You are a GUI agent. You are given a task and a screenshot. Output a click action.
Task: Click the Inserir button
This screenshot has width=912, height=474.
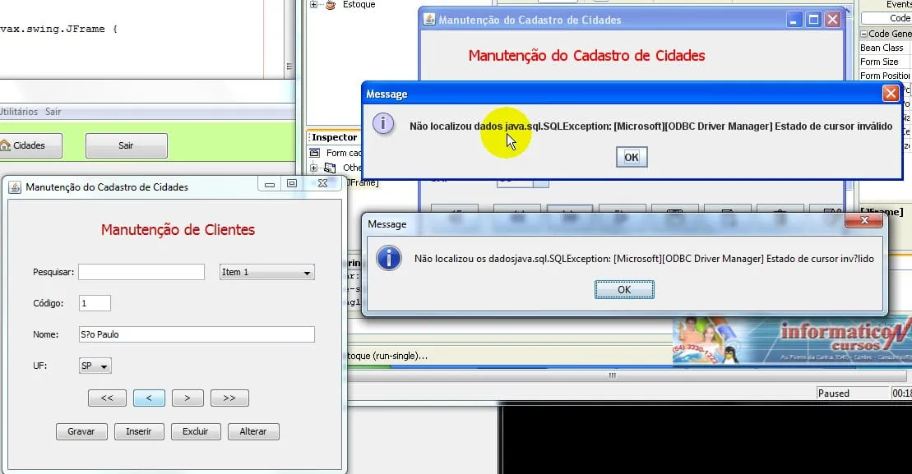click(138, 431)
